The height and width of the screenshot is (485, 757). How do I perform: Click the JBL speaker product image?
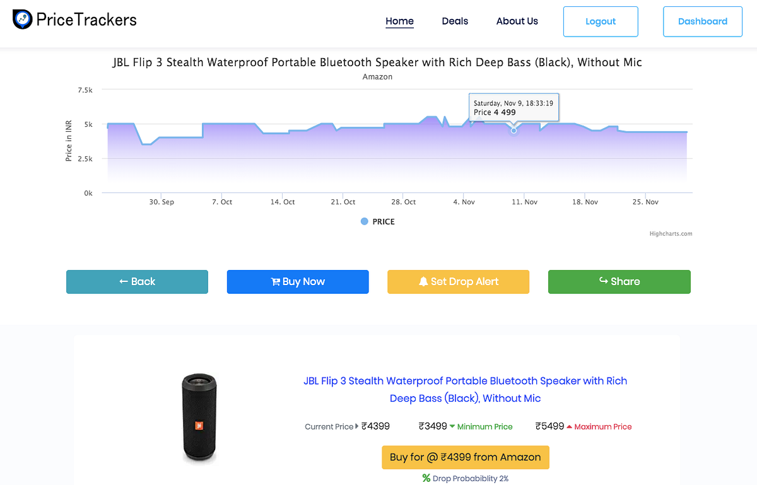pos(199,418)
